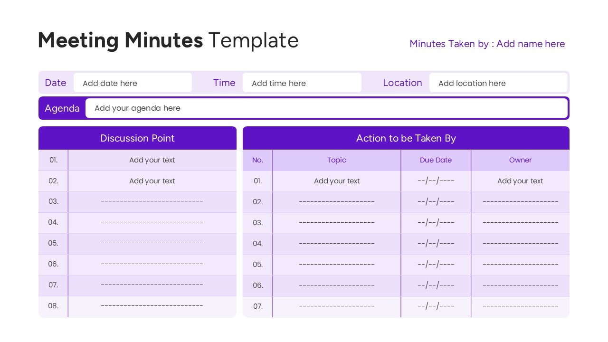
Task: Click the 'No.' column header
Action: (257, 160)
